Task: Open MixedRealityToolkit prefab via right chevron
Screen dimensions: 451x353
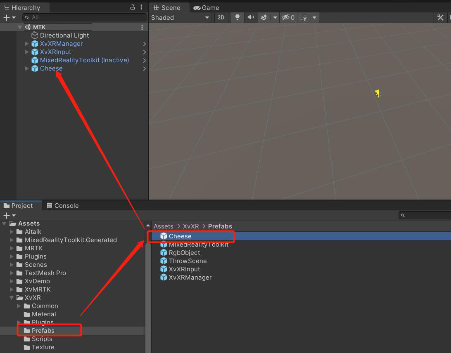Action: pyautogui.click(x=145, y=60)
